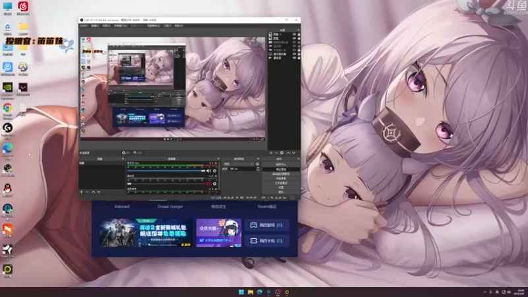The image size is (528, 297).
Task: Open the 编辑 menu in OBS
Action: click(x=95, y=26)
